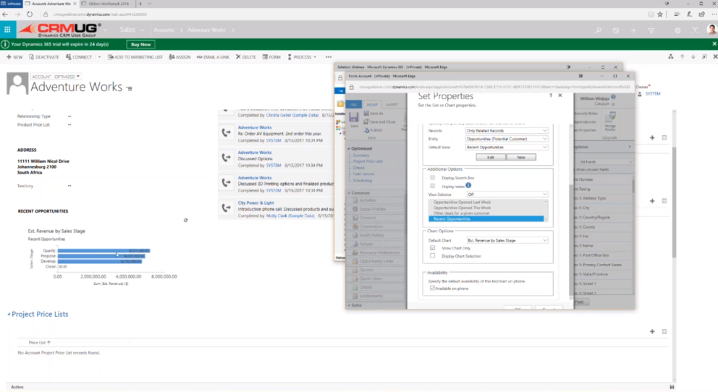This screenshot has width=718, height=392.
Task: Click ASSIGN in the command bar
Action: [179, 57]
